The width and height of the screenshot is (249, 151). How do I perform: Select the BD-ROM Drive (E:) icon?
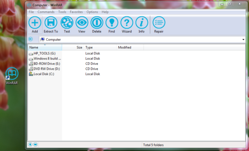coord(31,64)
